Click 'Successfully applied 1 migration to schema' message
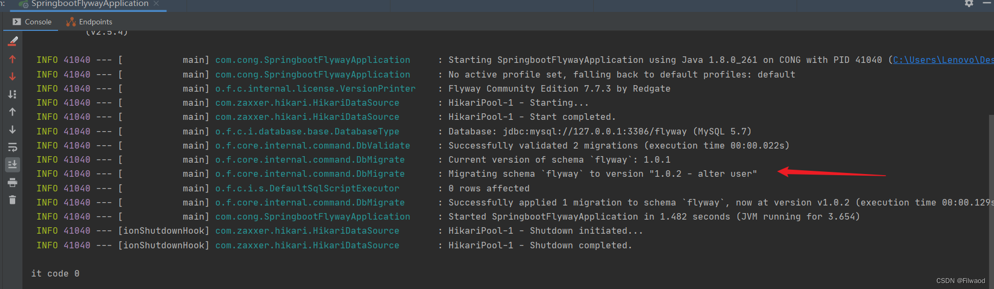This screenshot has width=994, height=289. click(x=721, y=203)
